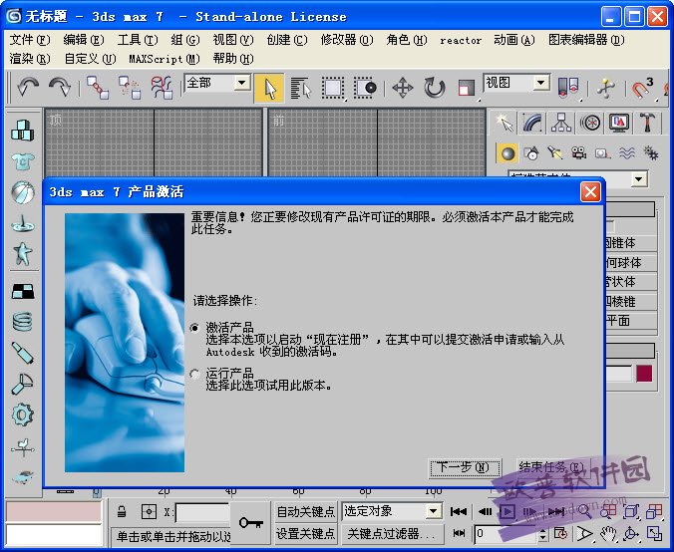Click the 结束任务(E) button
Image resolution: width=674 pixels, height=552 pixels.
[x=552, y=467]
